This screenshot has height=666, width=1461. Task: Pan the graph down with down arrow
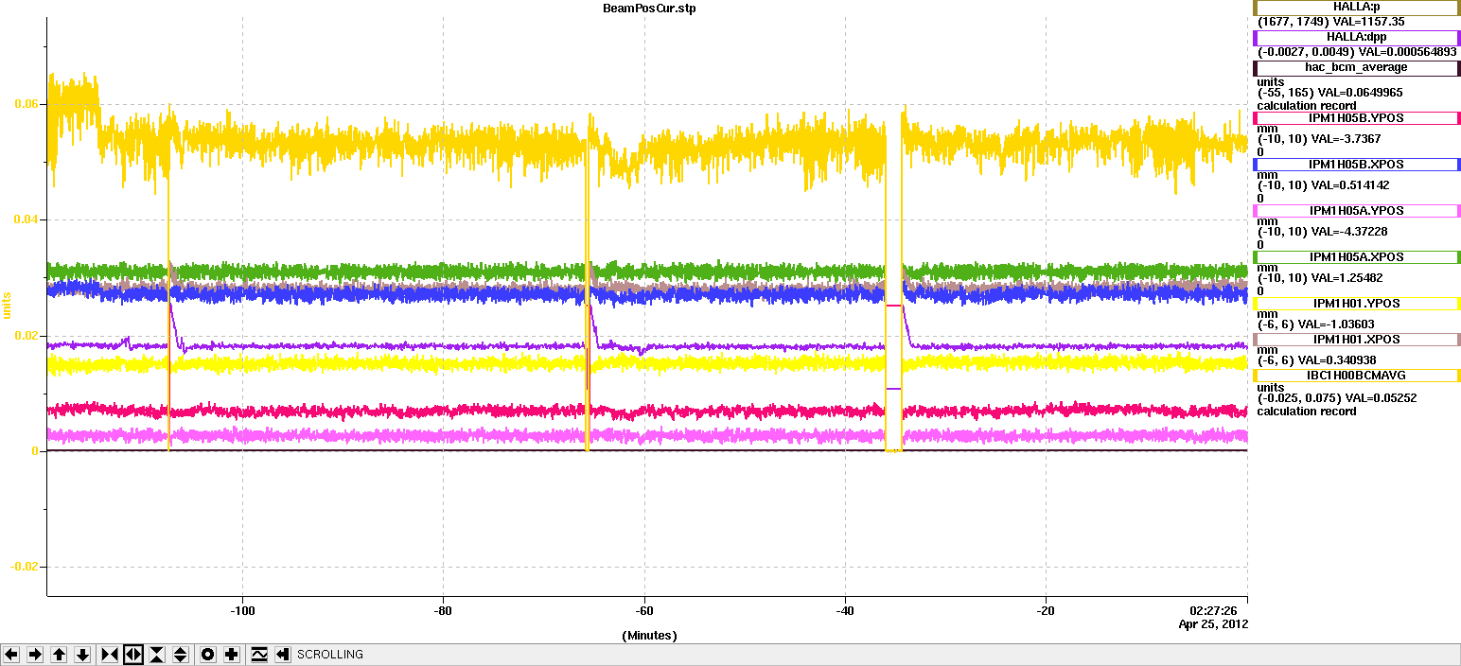pyautogui.click(x=82, y=655)
